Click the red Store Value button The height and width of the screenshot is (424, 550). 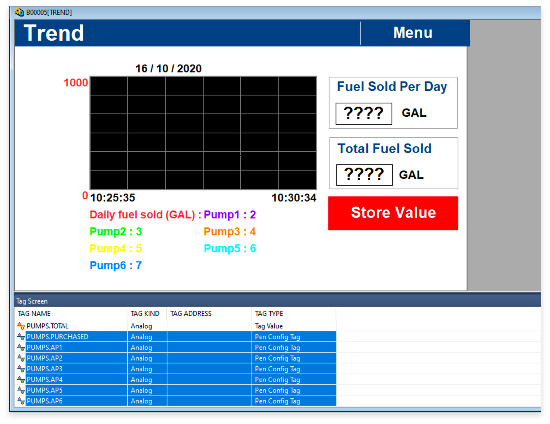(393, 213)
